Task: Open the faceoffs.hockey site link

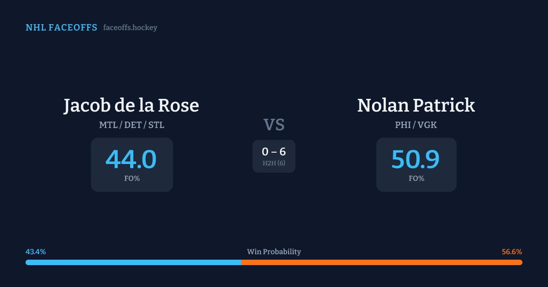Action: [x=130, y=28]
